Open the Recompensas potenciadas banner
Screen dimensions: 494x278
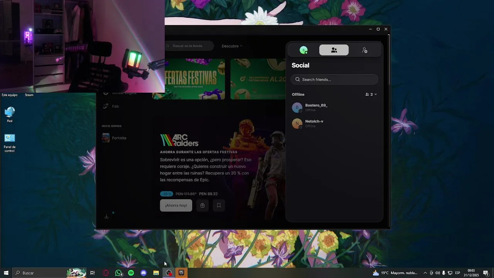pos(258,79)
